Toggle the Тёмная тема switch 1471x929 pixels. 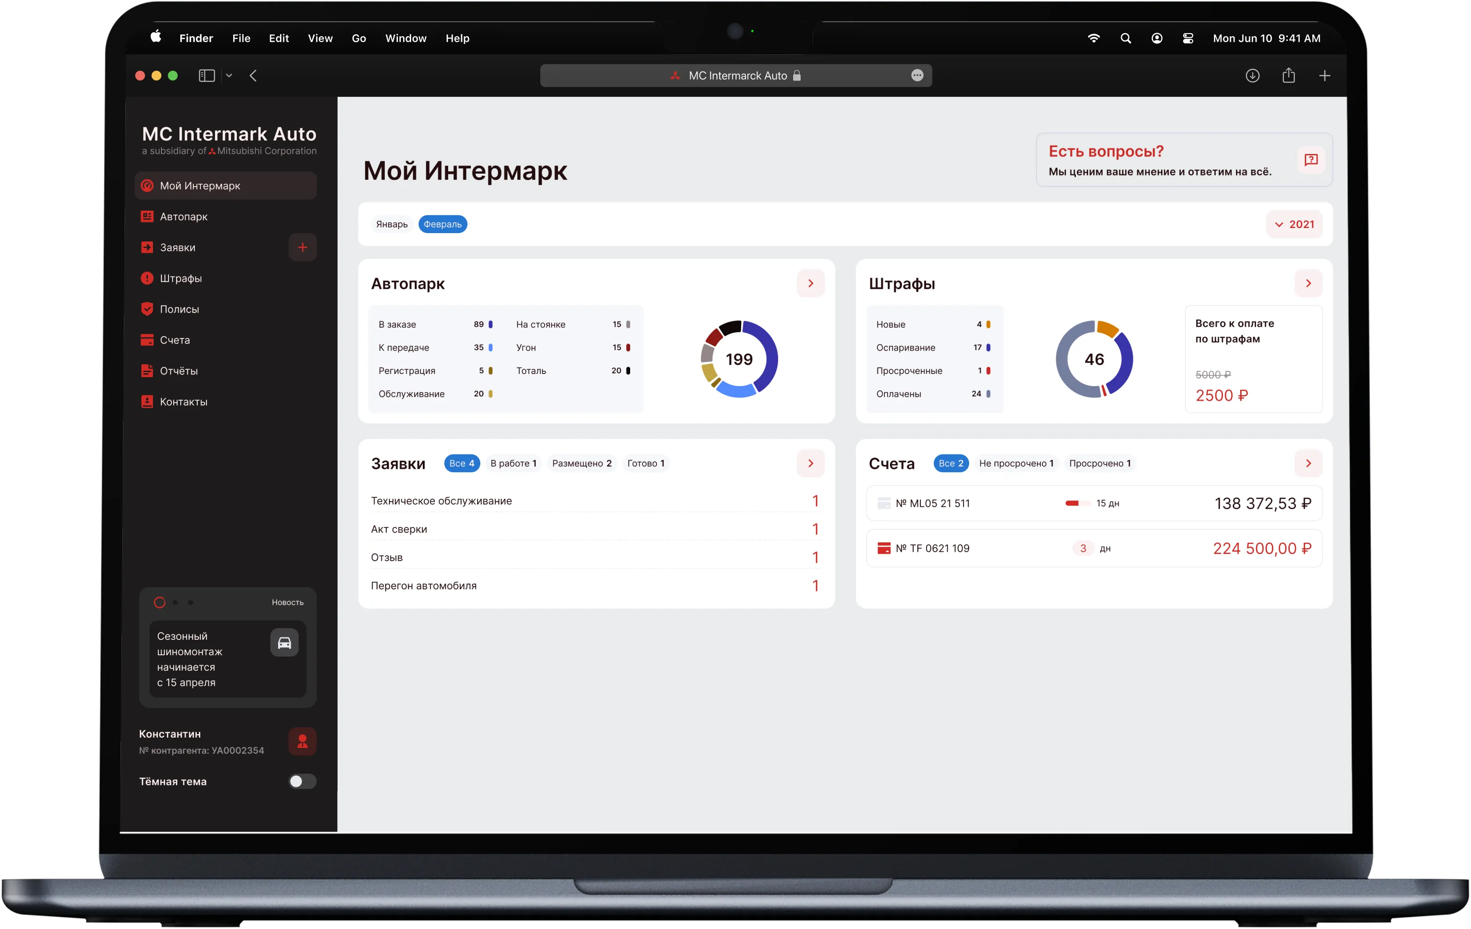point(302,781)
